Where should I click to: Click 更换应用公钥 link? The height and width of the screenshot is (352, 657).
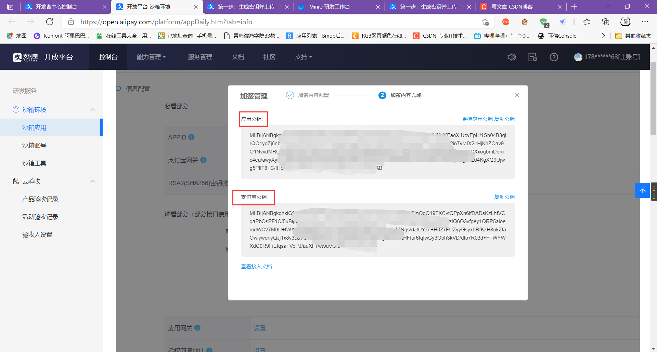(477, 119)
